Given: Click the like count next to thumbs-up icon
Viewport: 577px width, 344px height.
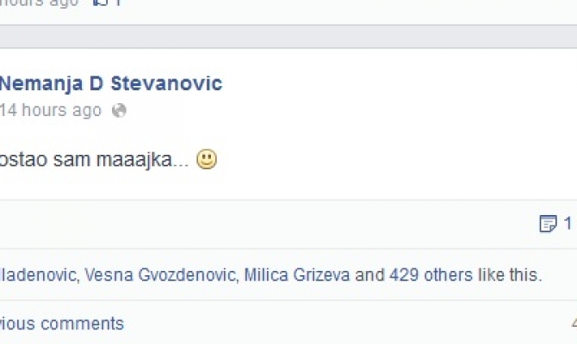Looking at the screenshot, I should [x=118, y=3].
